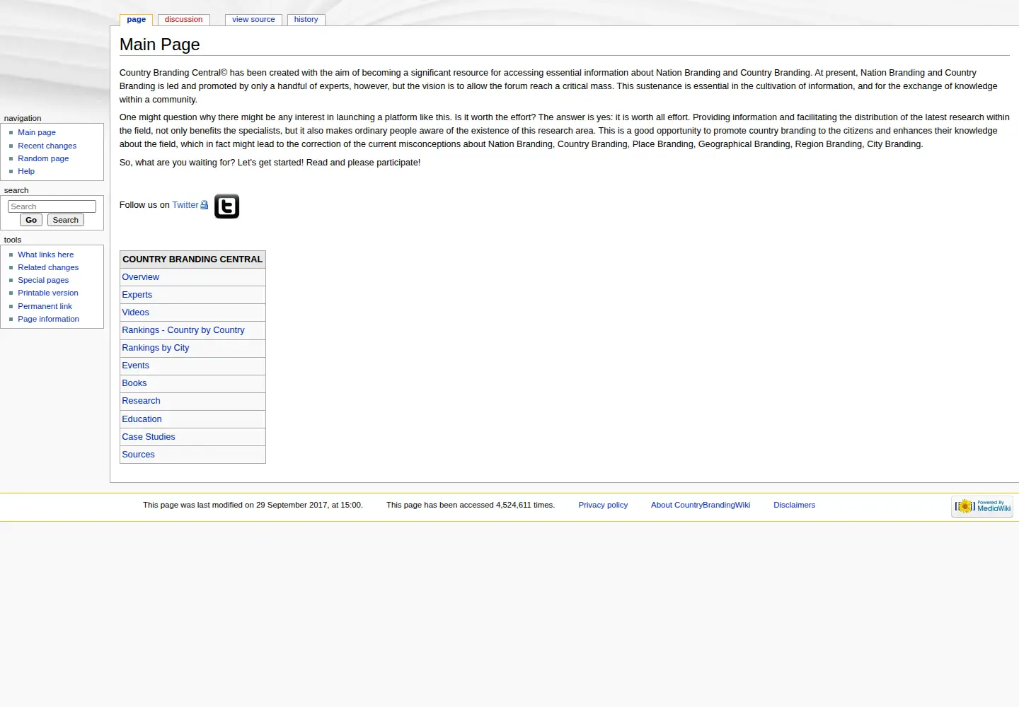Open What links here tool

[x=46, y=255]
